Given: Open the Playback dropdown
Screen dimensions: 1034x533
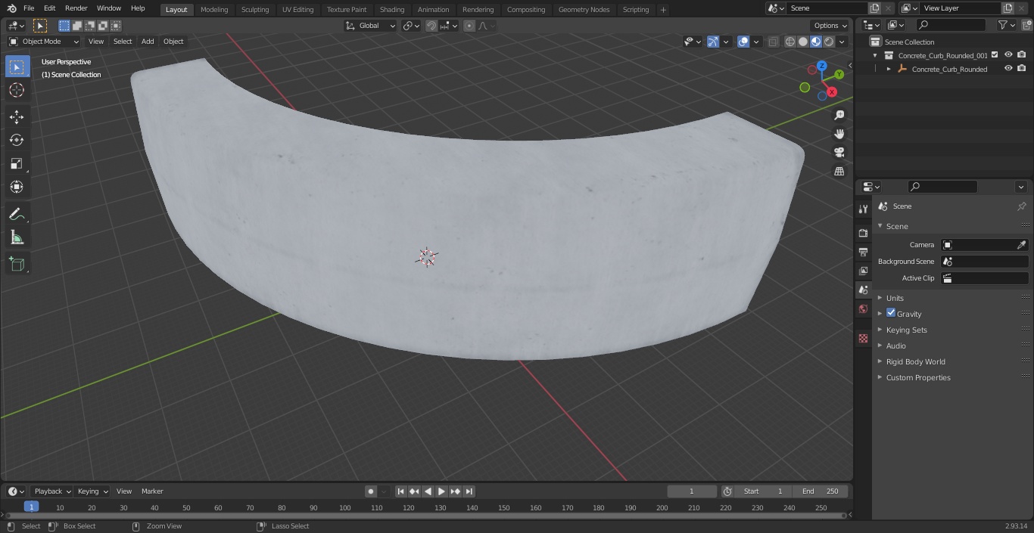Looking at the screenshot, I should [51, 491].
